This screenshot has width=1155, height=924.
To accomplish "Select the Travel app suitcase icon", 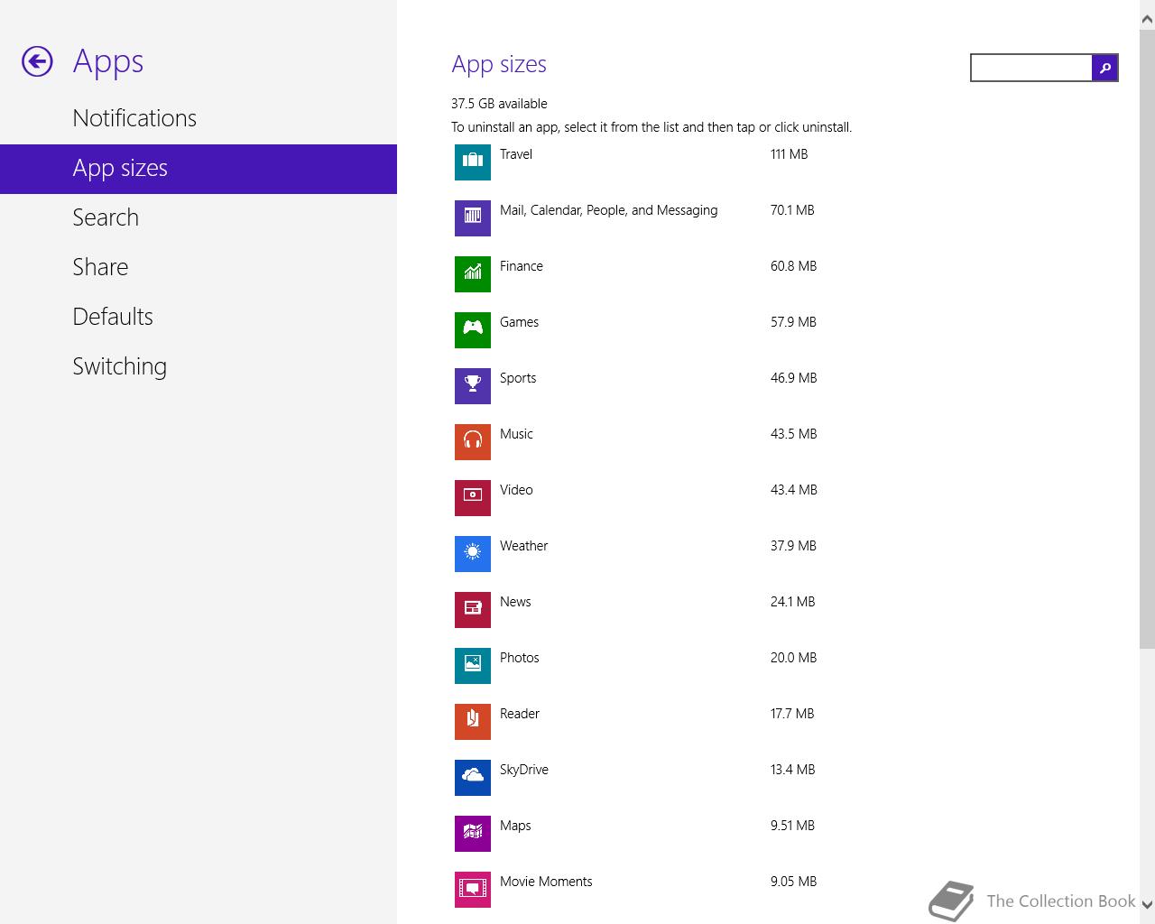I will tap(473, 162).
